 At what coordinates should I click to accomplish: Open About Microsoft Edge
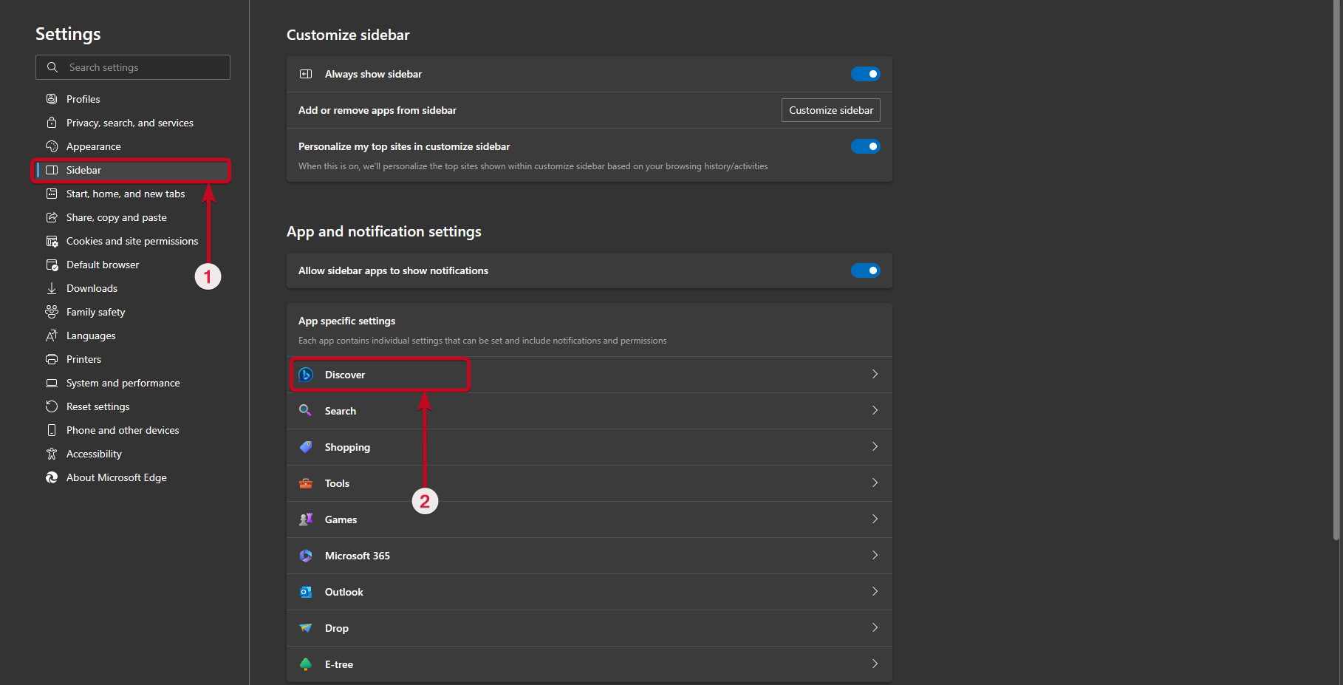116,477
